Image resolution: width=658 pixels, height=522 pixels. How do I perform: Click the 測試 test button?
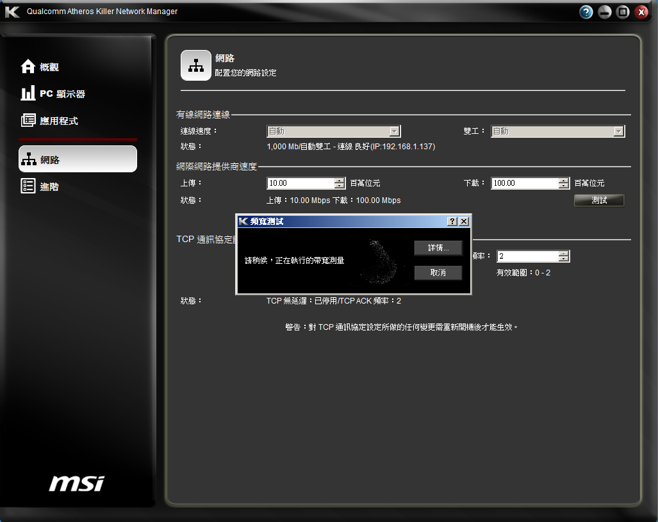[599, 200]
